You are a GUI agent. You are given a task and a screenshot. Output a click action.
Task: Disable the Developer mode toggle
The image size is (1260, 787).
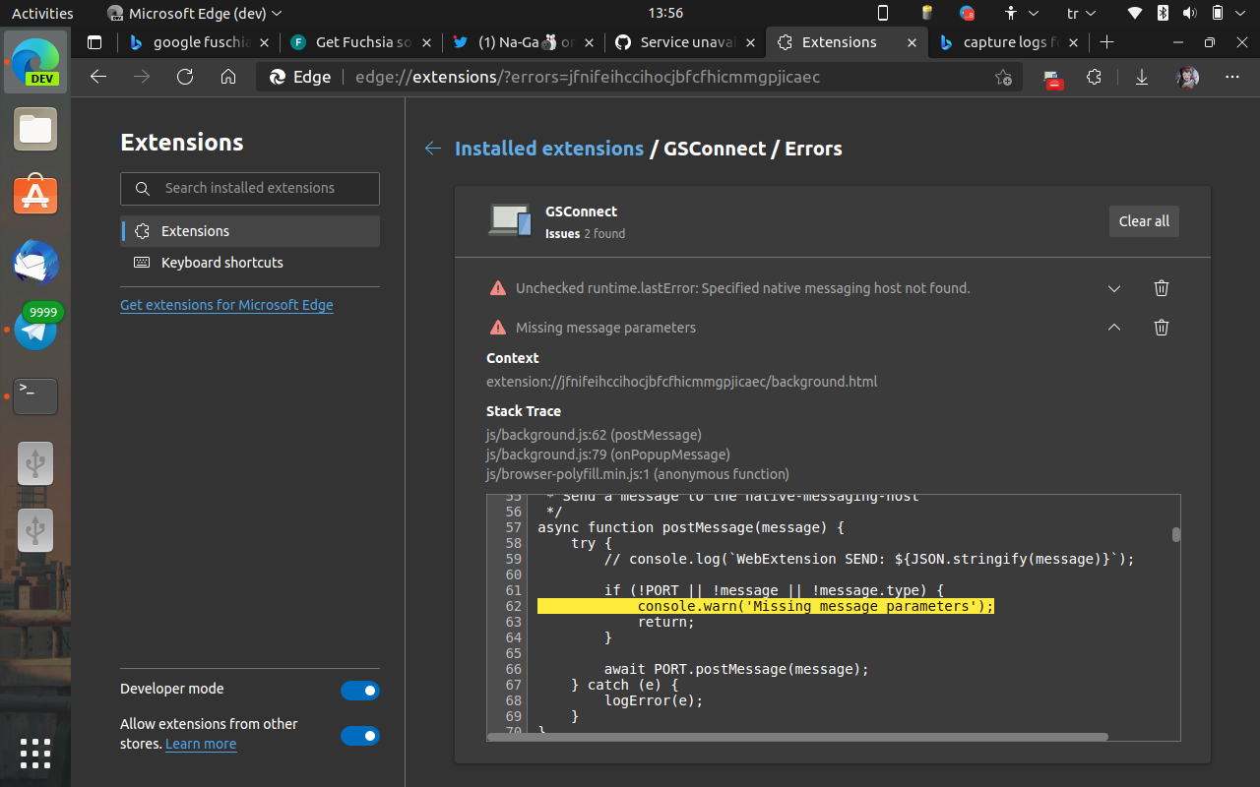click(x=360, y=690)
